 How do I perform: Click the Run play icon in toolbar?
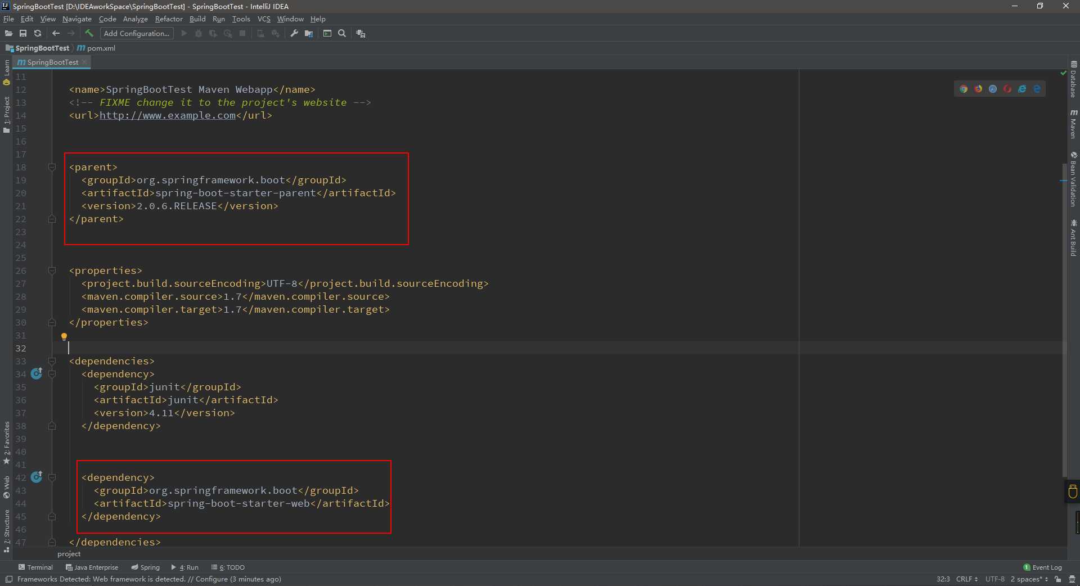tap(184, 34)
